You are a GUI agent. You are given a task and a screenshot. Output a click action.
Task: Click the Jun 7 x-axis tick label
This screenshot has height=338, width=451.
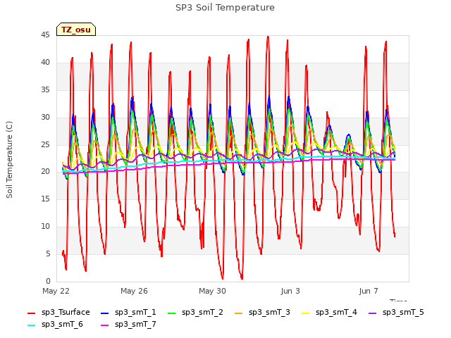pyautogui.click(x=369, y=291)
